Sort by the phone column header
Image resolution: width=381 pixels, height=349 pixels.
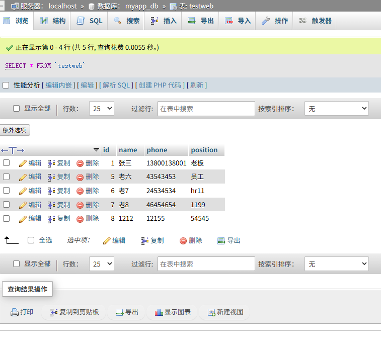(x=157, y=150)
